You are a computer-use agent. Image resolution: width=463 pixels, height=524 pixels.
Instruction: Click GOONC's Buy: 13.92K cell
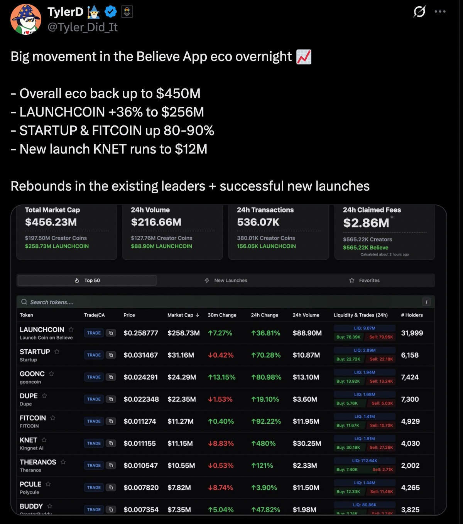click(348, 381)
